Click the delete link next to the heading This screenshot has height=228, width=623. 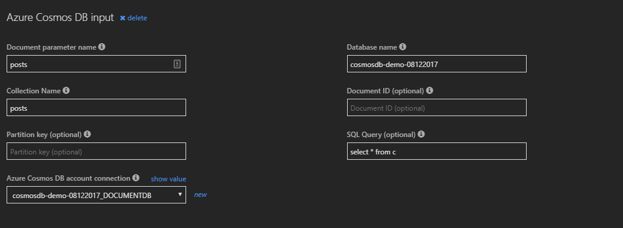(133, 18)
